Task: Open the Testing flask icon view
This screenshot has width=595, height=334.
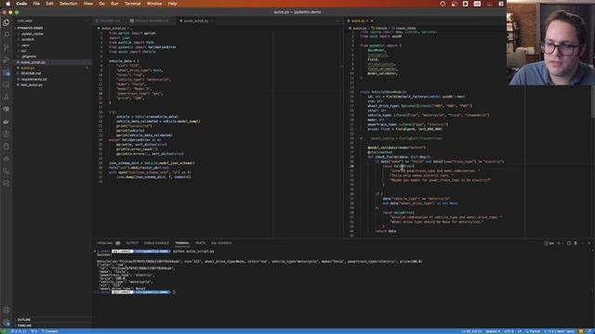Action: 7,96
